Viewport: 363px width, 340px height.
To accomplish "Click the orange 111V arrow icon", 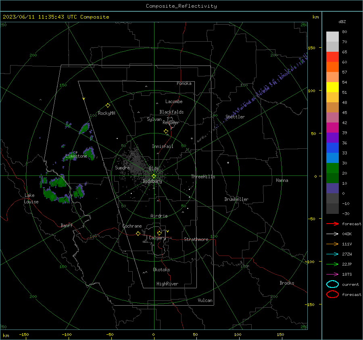I will (332, 244).
